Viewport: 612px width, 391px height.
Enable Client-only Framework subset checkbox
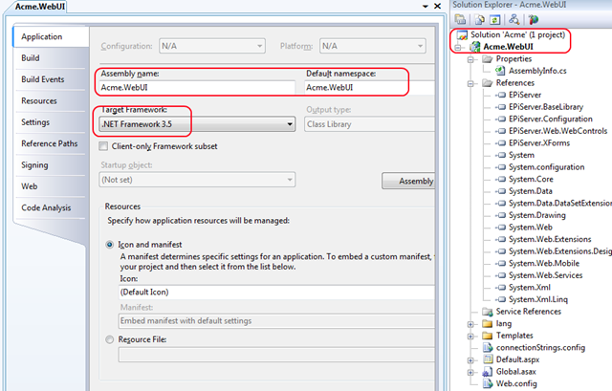(104, 146)
